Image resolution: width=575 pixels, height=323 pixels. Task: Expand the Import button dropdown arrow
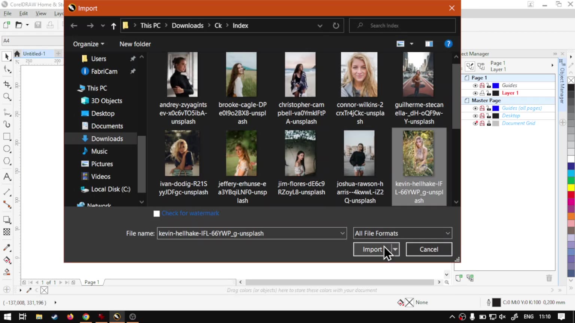click(x=395, y=249)
